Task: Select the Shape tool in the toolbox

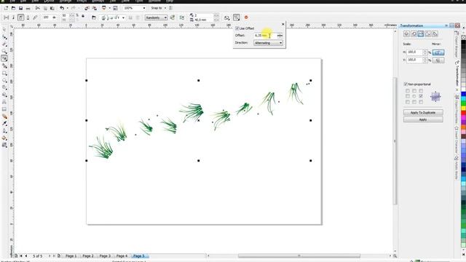Action: 4,37
